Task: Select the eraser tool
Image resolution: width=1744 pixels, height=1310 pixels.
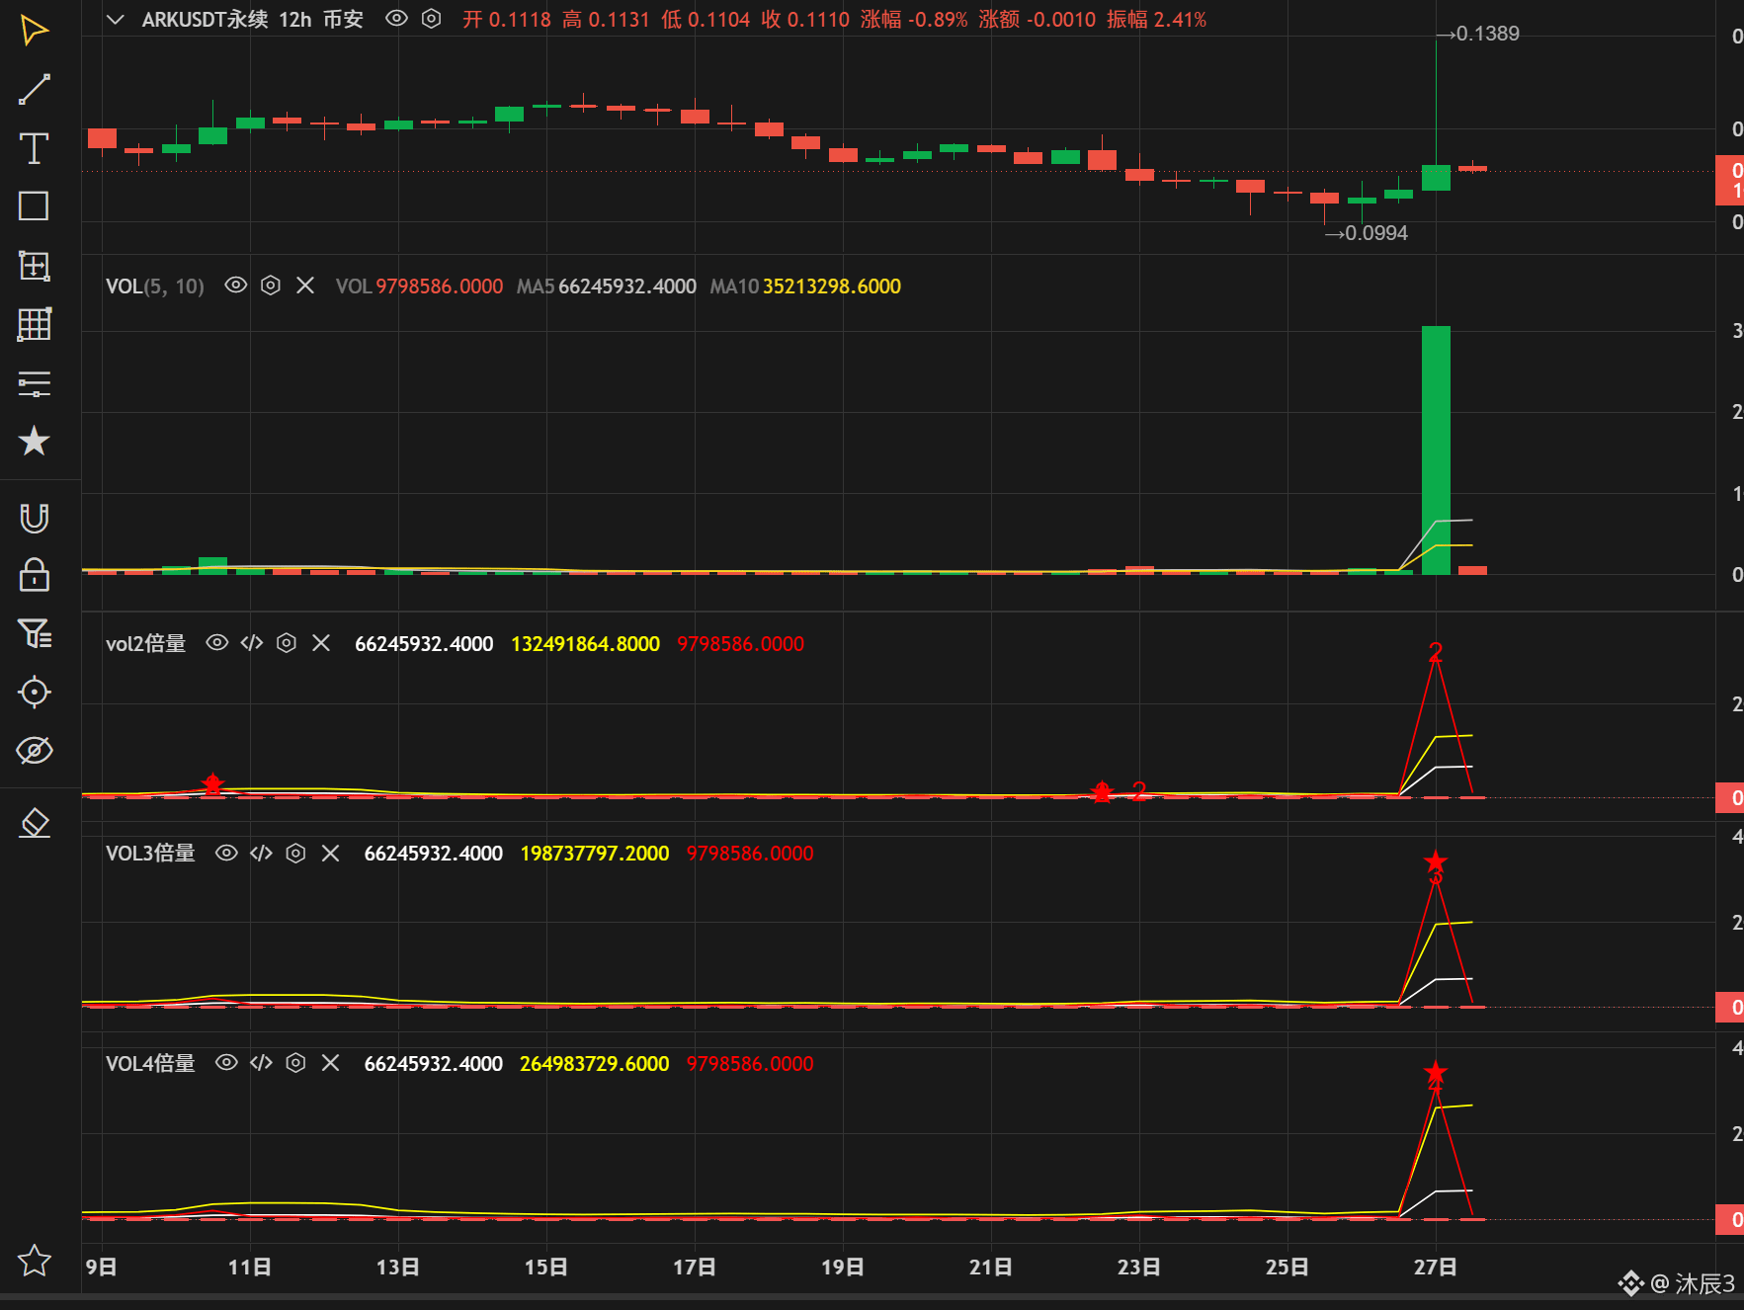Action: pos(34,823)
